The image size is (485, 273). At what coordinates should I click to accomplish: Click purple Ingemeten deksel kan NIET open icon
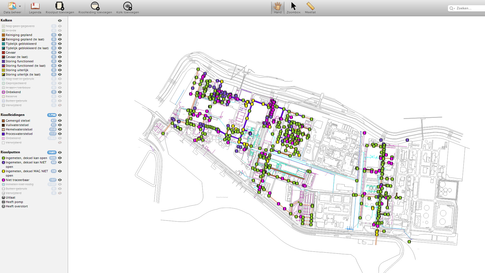[x=4, y=162]
